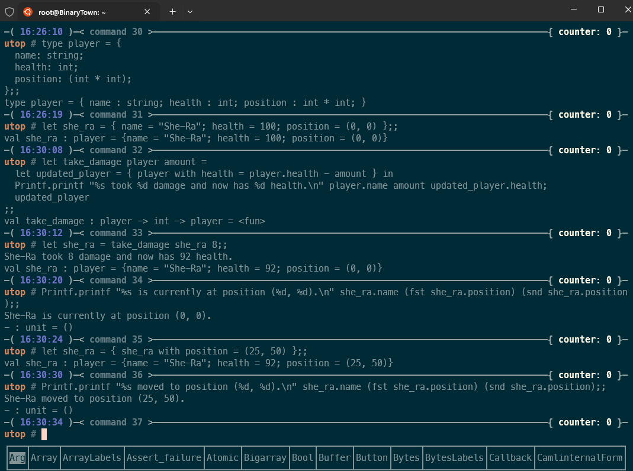Close the root@BinaryTown tab
The height and width of the screenshot is (471, 633).
click(147, 11)
